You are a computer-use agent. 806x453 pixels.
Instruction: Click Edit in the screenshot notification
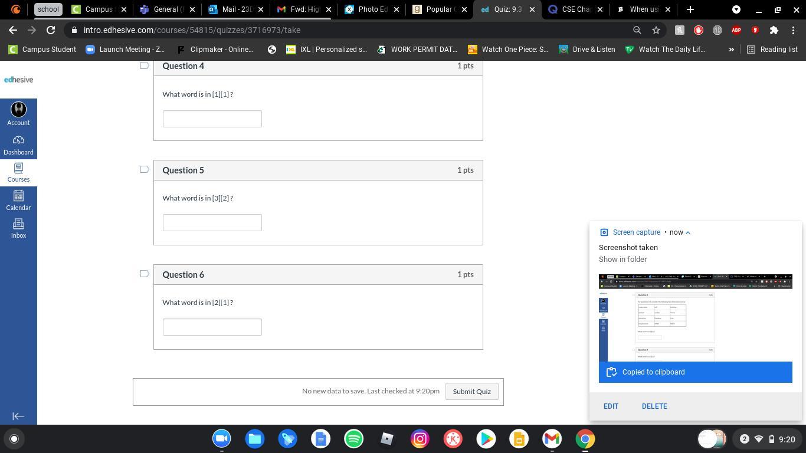611,406
